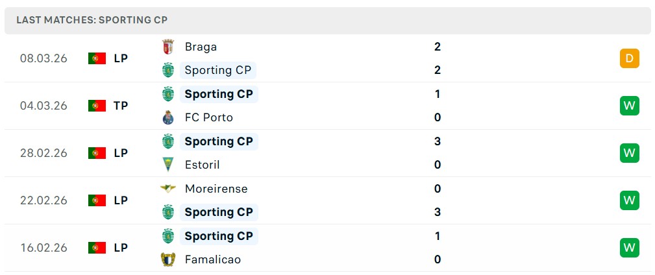This screenshot has height=275, width=655.
Task: Select the 22.02.26 match date
Action: pyautogui.click(x=43, y=200)
